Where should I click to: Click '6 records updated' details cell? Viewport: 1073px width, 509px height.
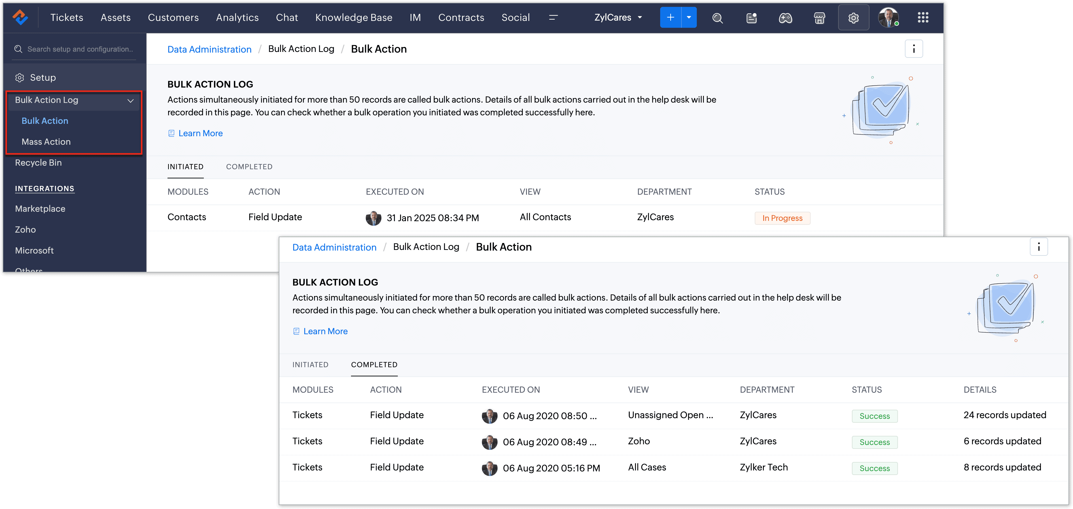1002,441
